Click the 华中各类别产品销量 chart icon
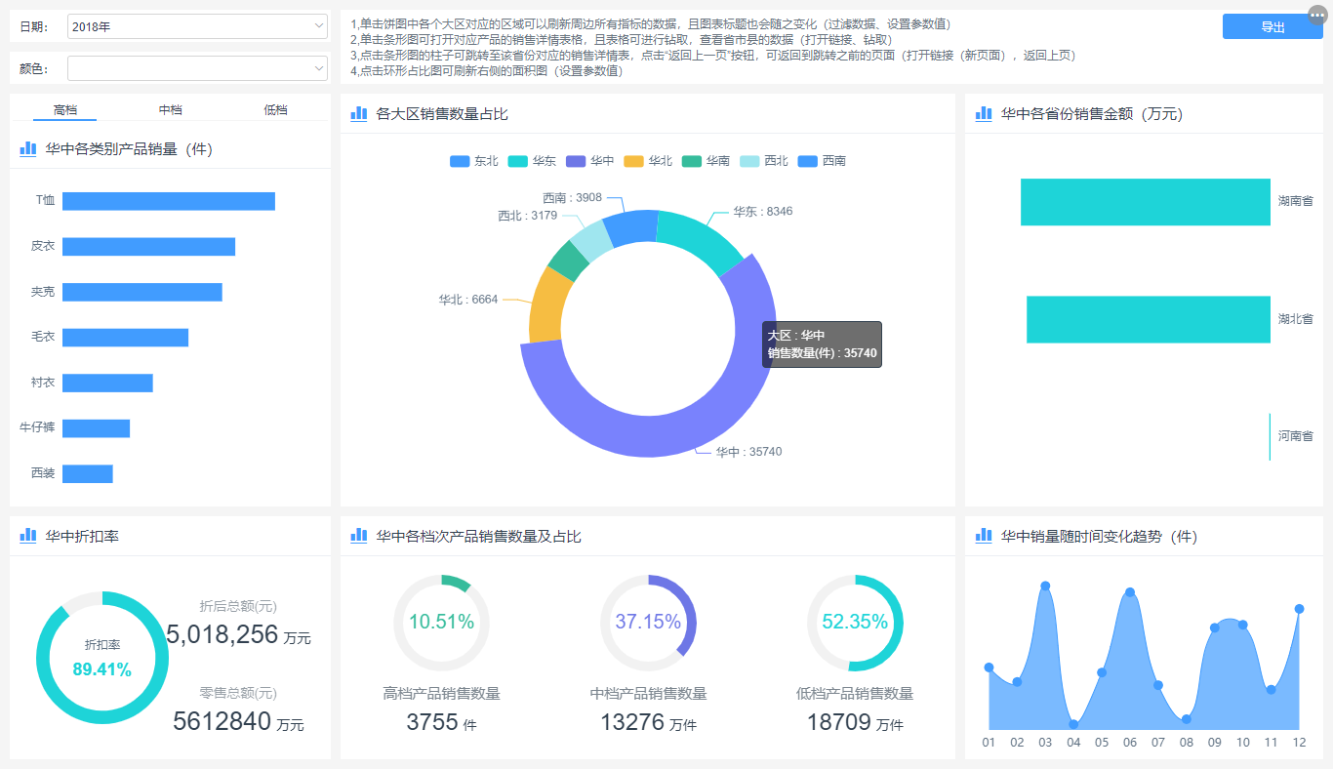Screen dimensions: 1333x769 pos(27,148)
